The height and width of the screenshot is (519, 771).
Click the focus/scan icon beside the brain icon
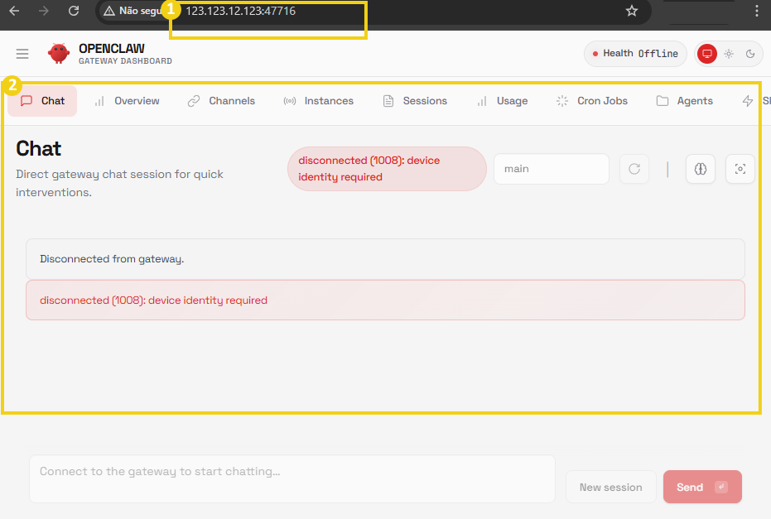pyautogui.click(x=740, y=169)
